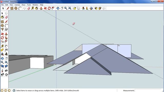Activate Pan hand in the left toolset
This screenshot has height=92, width=164.
[x=6, y=59]
